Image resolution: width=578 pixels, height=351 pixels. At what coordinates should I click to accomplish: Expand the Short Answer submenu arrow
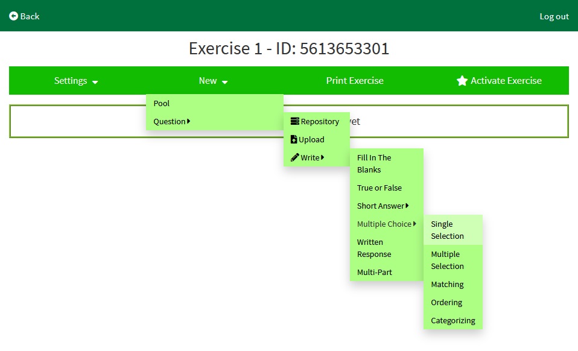pyautogui.click(x=407, y=206)
